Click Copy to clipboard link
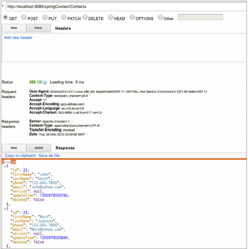 coord(20,155)
